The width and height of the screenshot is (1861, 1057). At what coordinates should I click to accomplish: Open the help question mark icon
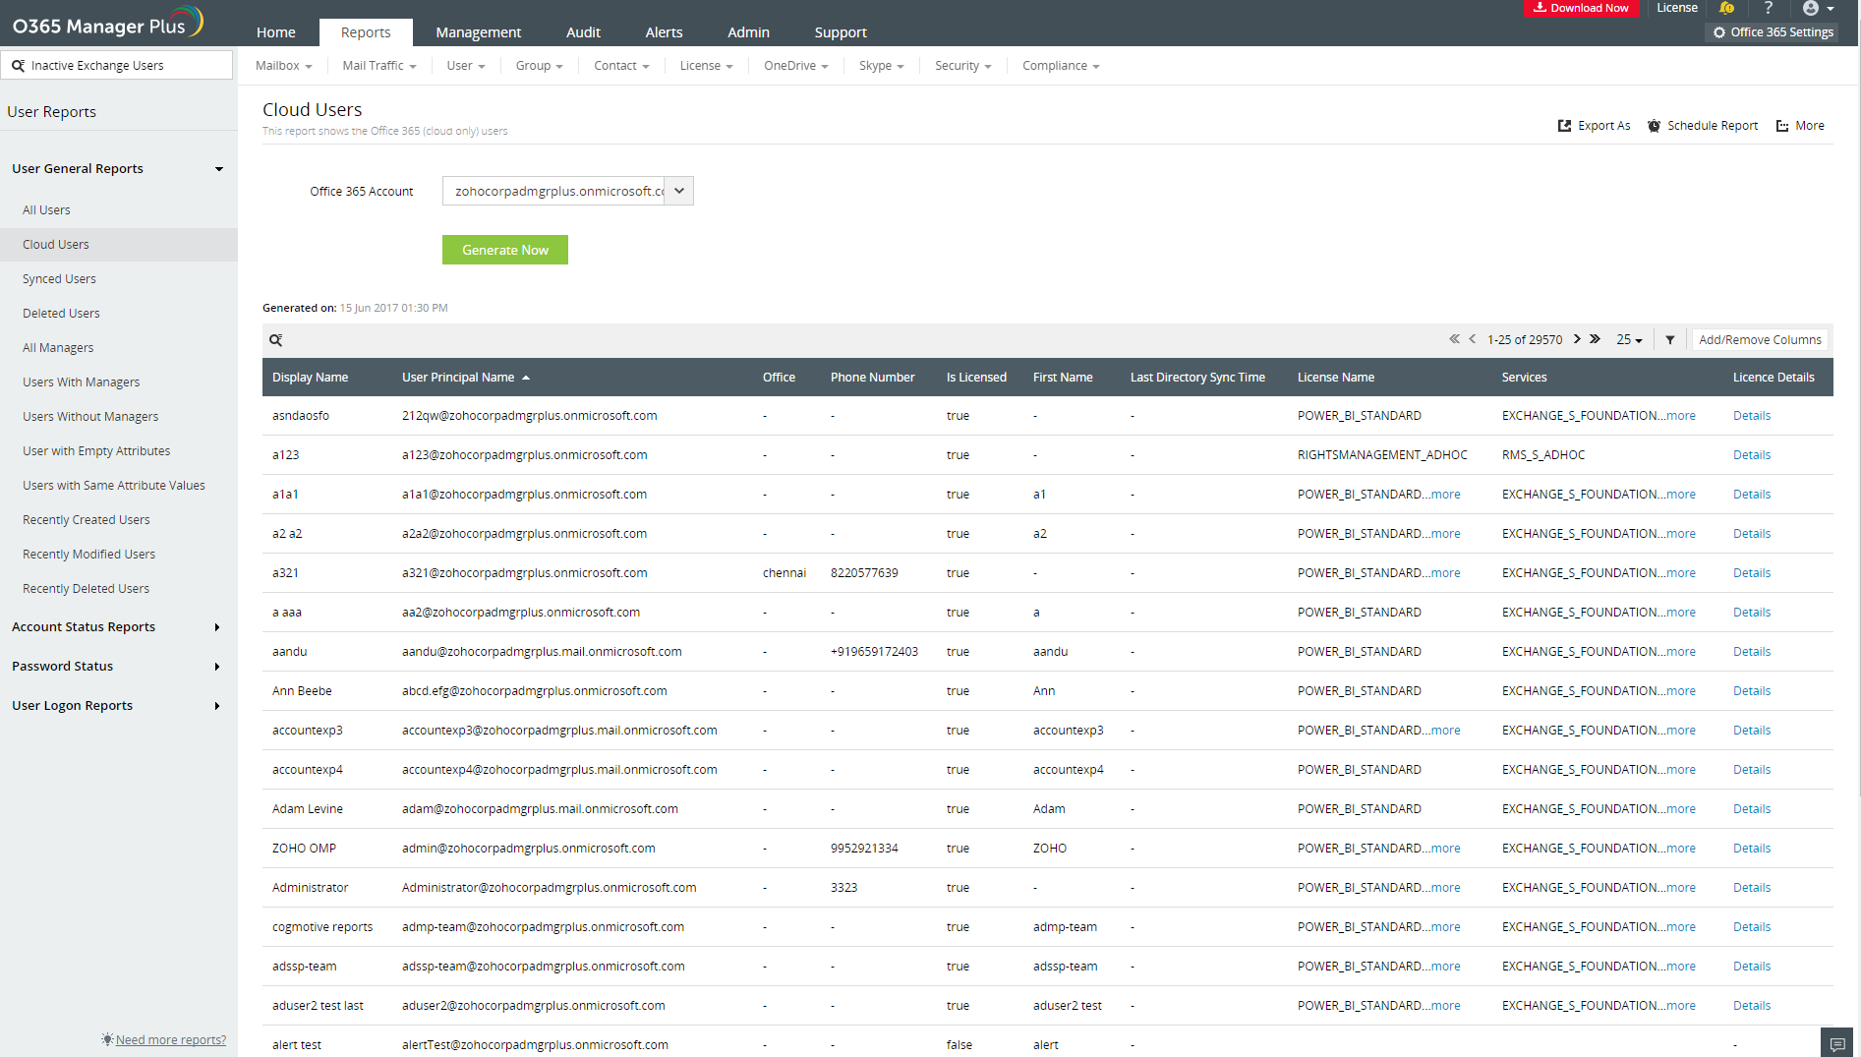[x=1769, y=8]
